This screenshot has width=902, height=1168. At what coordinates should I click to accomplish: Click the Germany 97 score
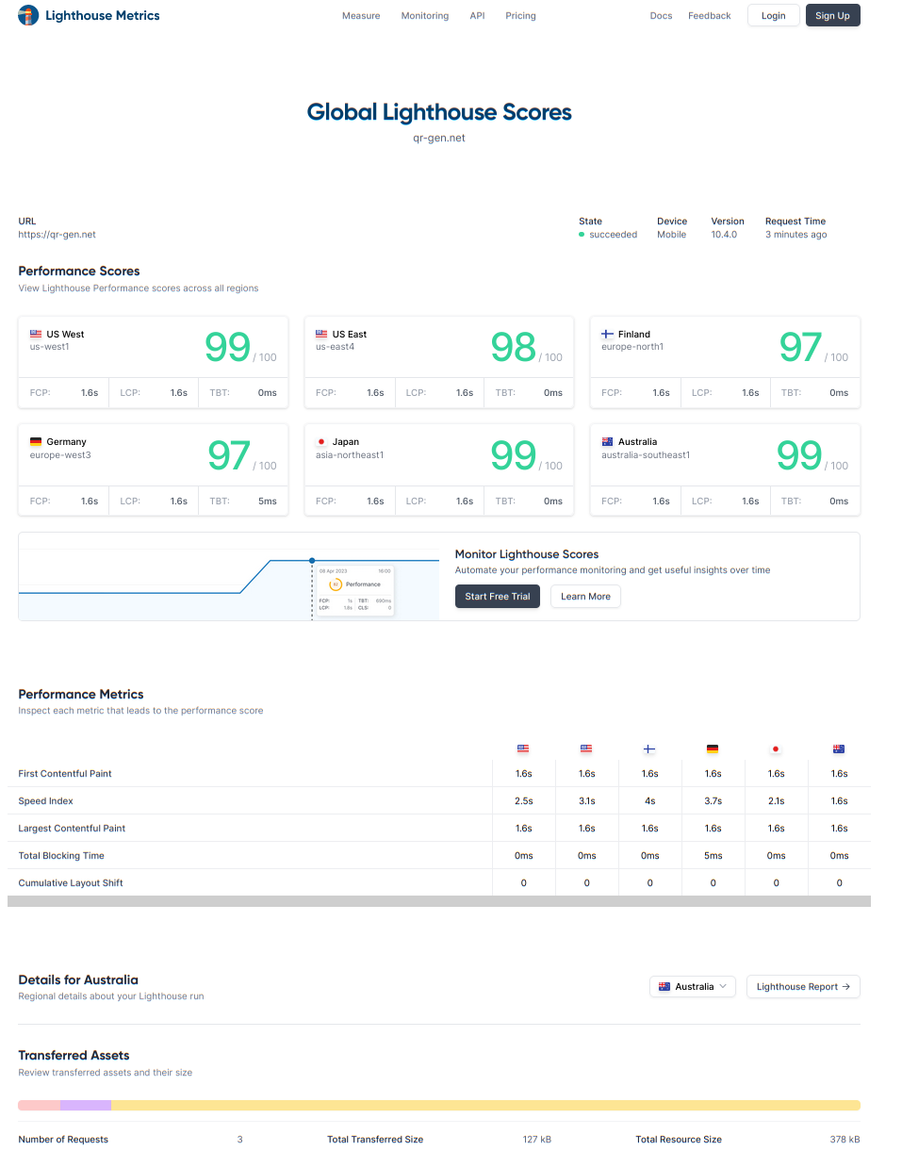[229, 456]
